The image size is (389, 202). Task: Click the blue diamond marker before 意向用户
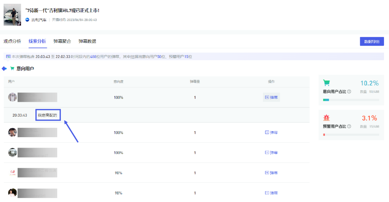4,68
